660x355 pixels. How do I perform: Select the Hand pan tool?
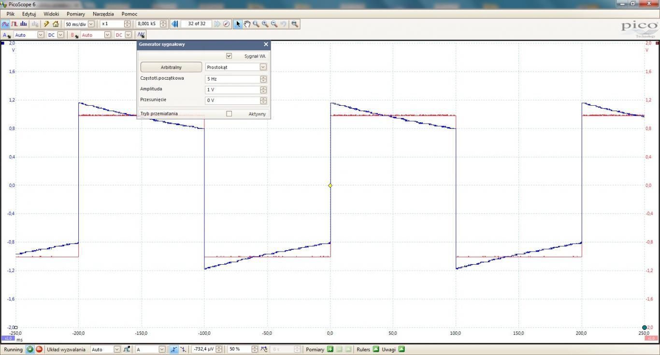pos(247,24)
